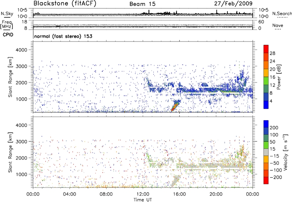The width and height of the screenshot is (292, 202).
Task: Click the '16' tick on Power colorbar
Action: click(272, 77)
